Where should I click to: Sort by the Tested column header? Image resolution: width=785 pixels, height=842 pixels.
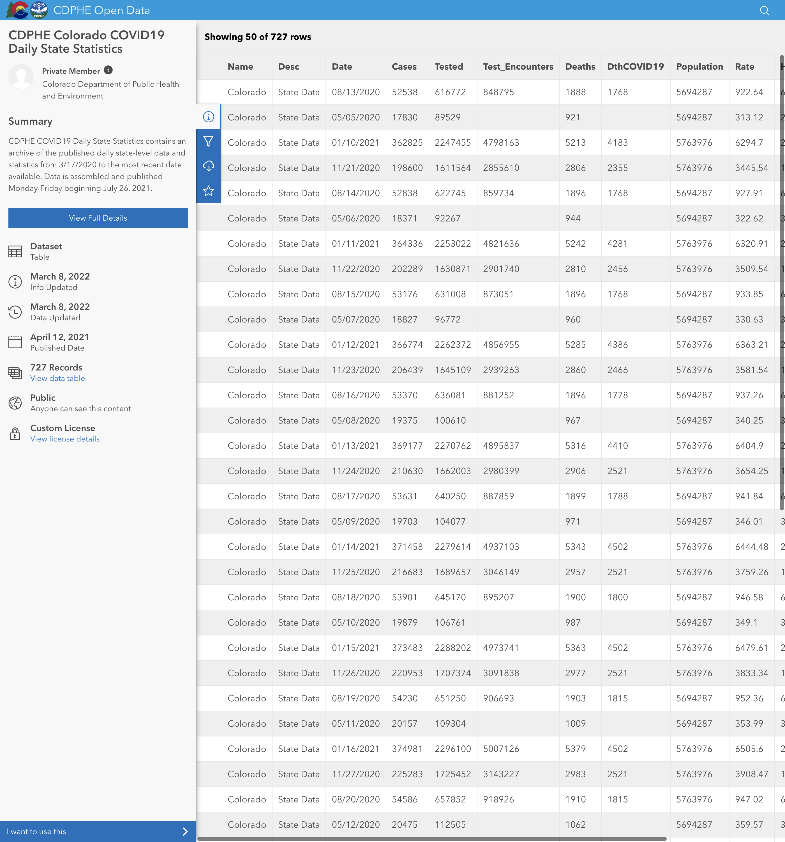449,67
